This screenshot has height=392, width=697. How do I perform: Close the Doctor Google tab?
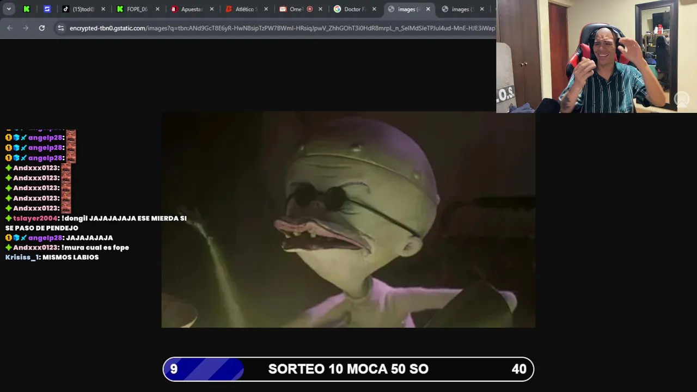pos(374,9)
